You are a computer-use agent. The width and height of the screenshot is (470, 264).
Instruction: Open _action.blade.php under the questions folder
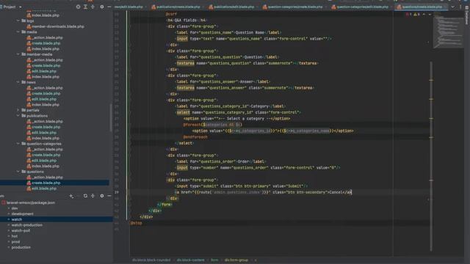[45, 177]
